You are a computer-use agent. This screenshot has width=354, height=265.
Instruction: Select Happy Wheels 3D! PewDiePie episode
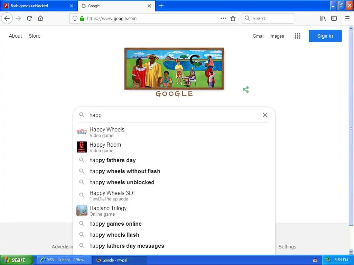(174, 196)
